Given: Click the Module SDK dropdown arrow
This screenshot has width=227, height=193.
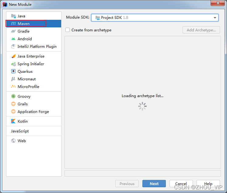Looking at the screenshot, I should pos(215,18).
